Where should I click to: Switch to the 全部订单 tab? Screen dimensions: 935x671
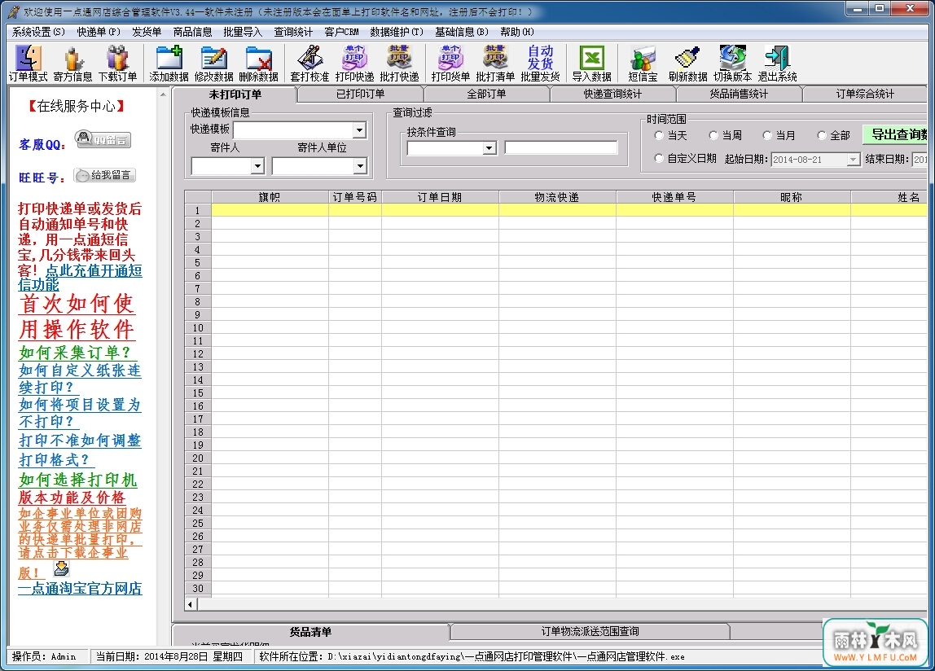pyautogui.click(x=486, y=94)
